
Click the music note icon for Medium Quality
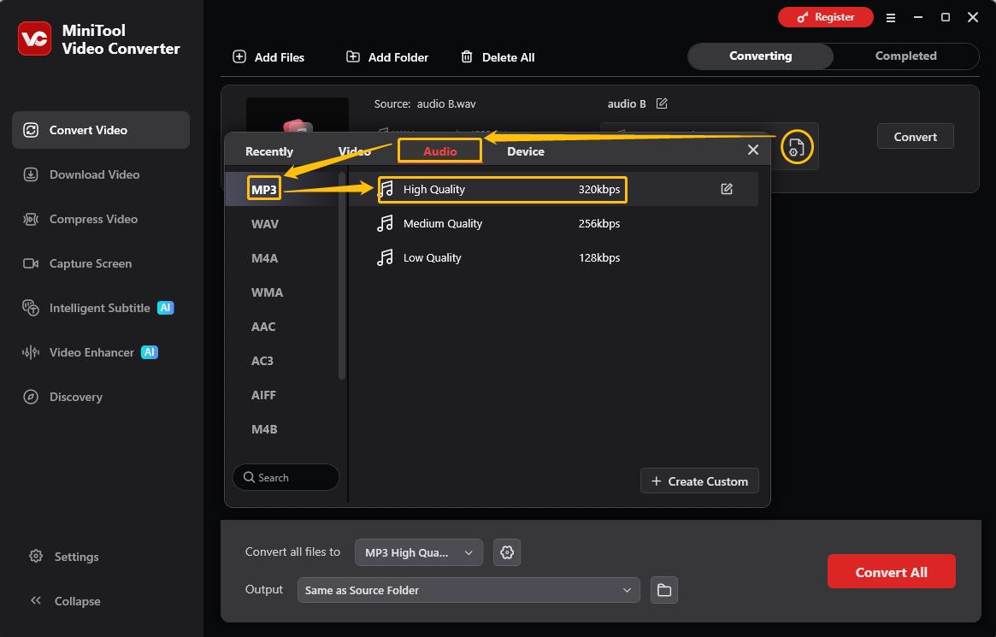pos(385,223)
